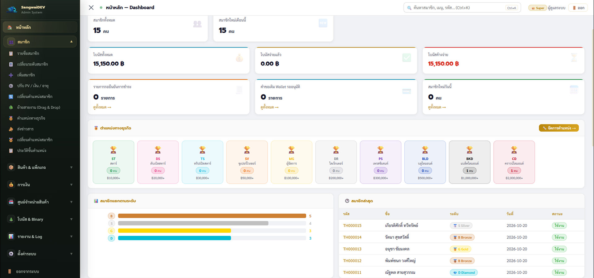Click the home icon beside หน้าหลัก
The height and width of the screenshot is (278, 594).
pyautogui.click(x=10, y=27)
